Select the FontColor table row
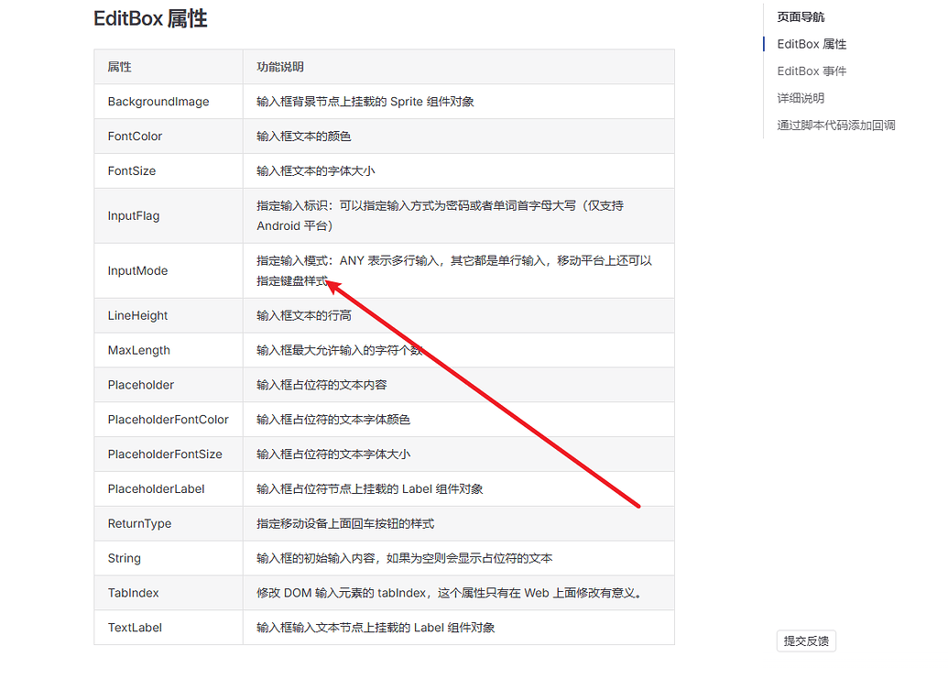 (x=133, y=136)
